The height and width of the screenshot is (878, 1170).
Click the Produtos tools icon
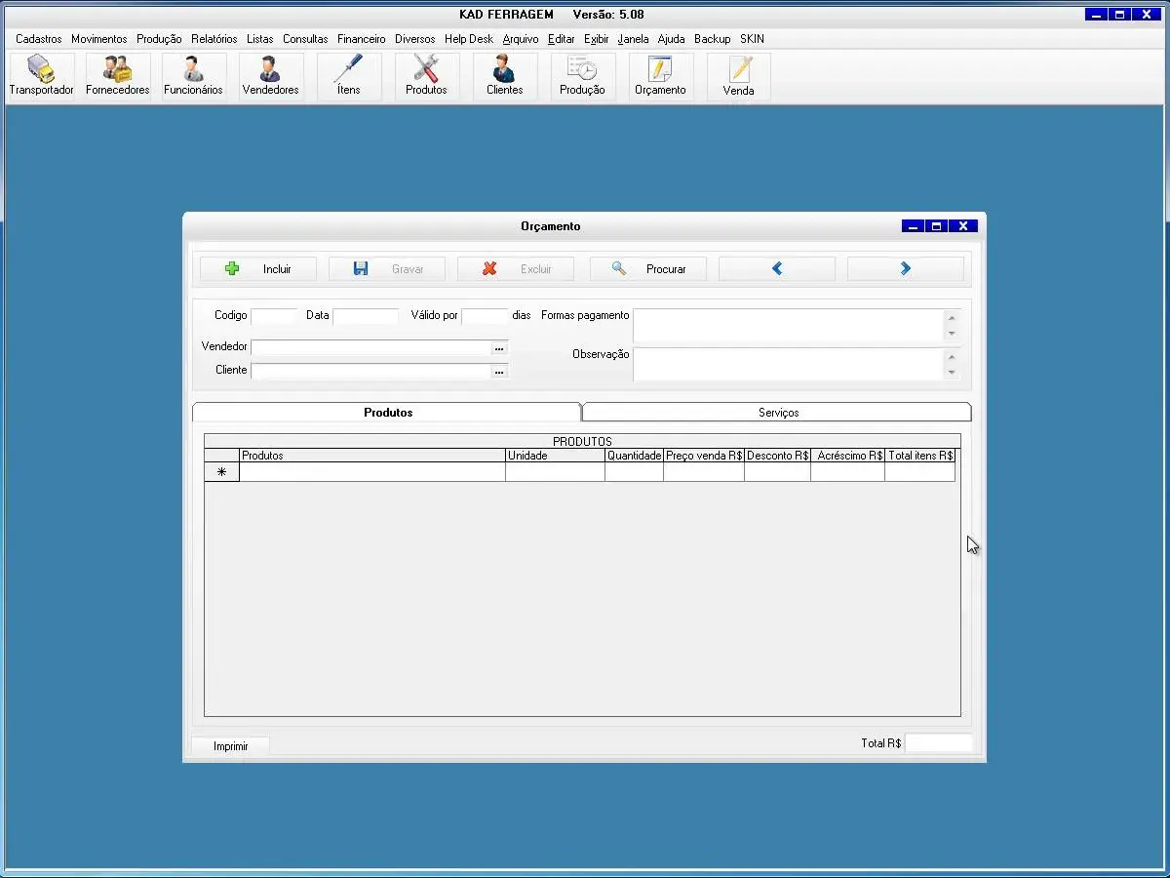coord(426,76)
